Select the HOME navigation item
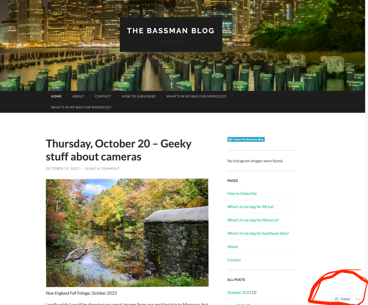Viewport: 368px width, 305px height. coord(56,96)
